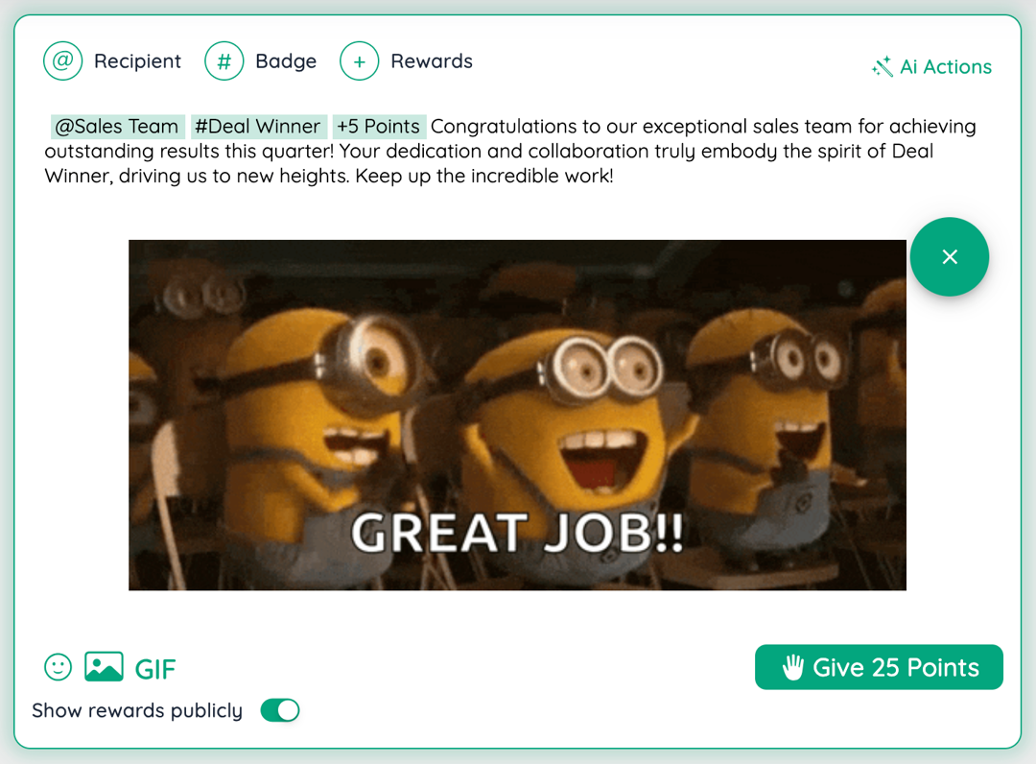Click the Great Job minions GIF preview
Viewport: 1036px width, 764px height.
click(x=517, y=415)
